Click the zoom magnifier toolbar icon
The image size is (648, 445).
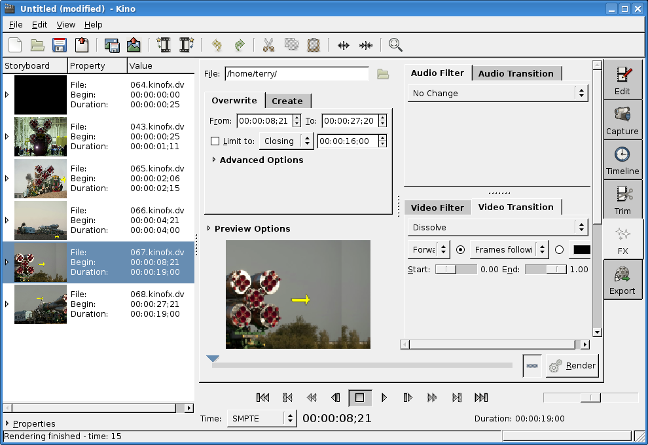tap(395, 45)
